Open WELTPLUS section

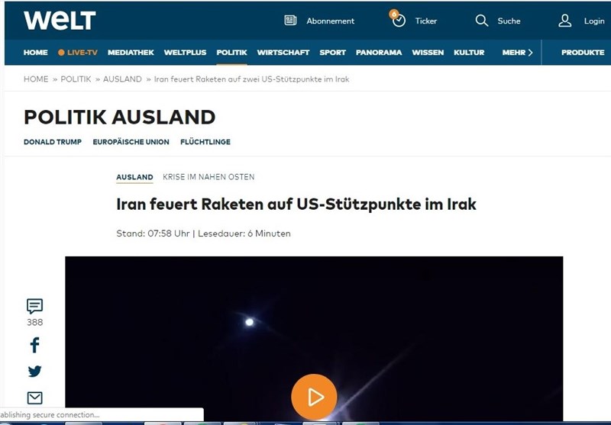[185, 53]
